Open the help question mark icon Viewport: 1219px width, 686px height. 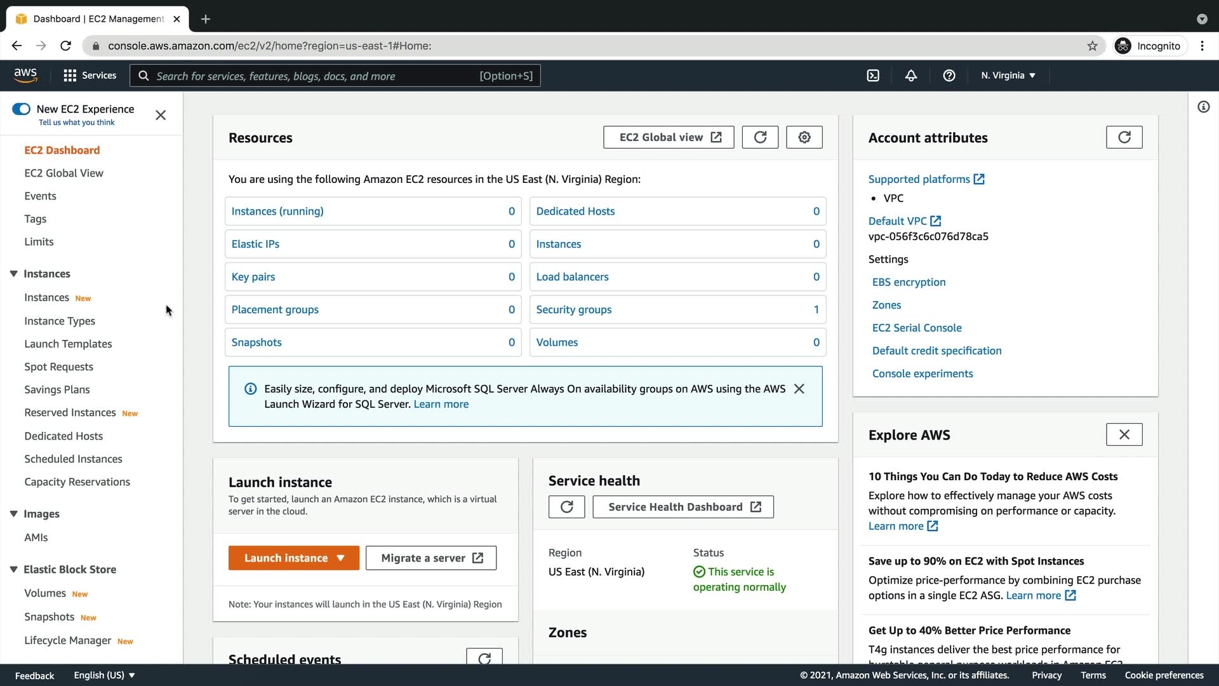(x=949, y=76)
